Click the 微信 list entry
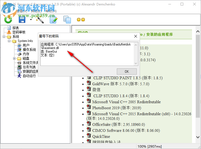 [x=96, y=90]
